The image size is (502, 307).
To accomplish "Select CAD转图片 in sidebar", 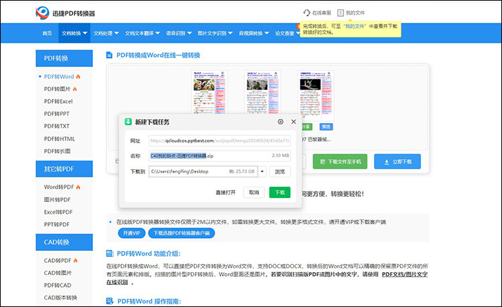I will [x=58, y=273].
